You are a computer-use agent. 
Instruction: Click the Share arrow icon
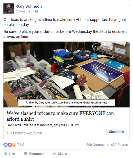coord(54,154)
